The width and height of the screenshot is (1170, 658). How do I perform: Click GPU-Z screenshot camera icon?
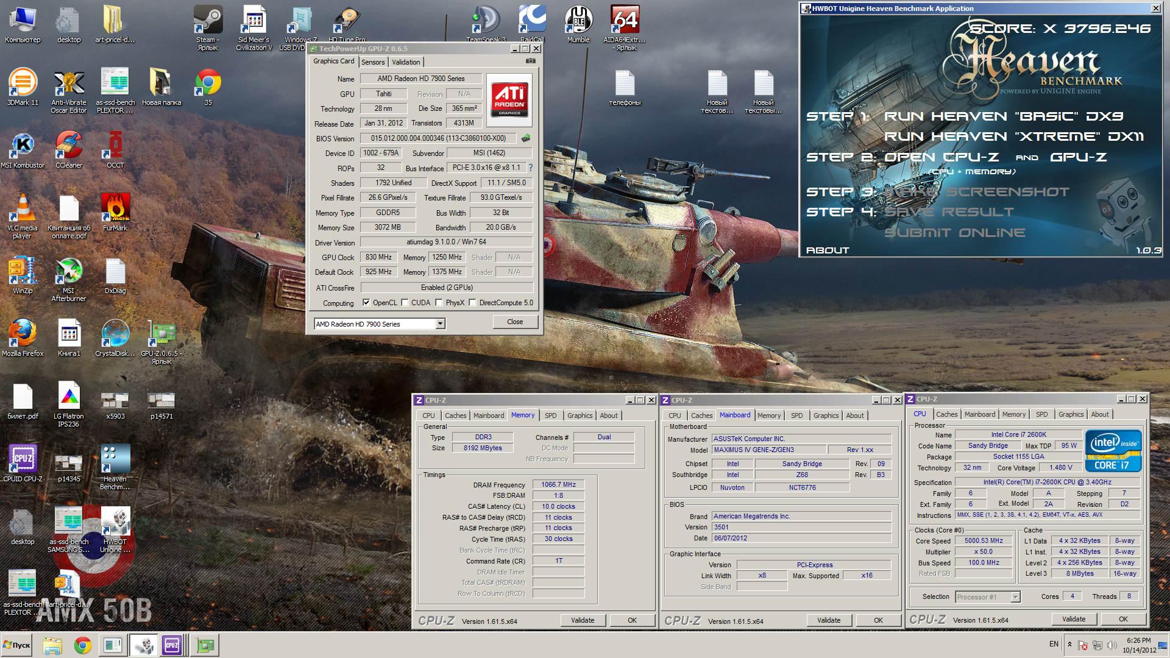pyautogui.click(x=531, y=61)
